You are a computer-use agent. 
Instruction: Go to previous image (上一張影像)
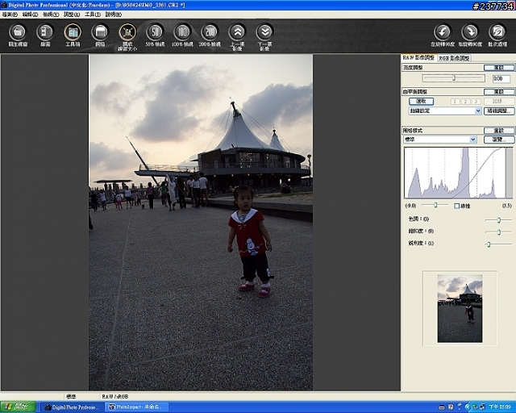237,32
